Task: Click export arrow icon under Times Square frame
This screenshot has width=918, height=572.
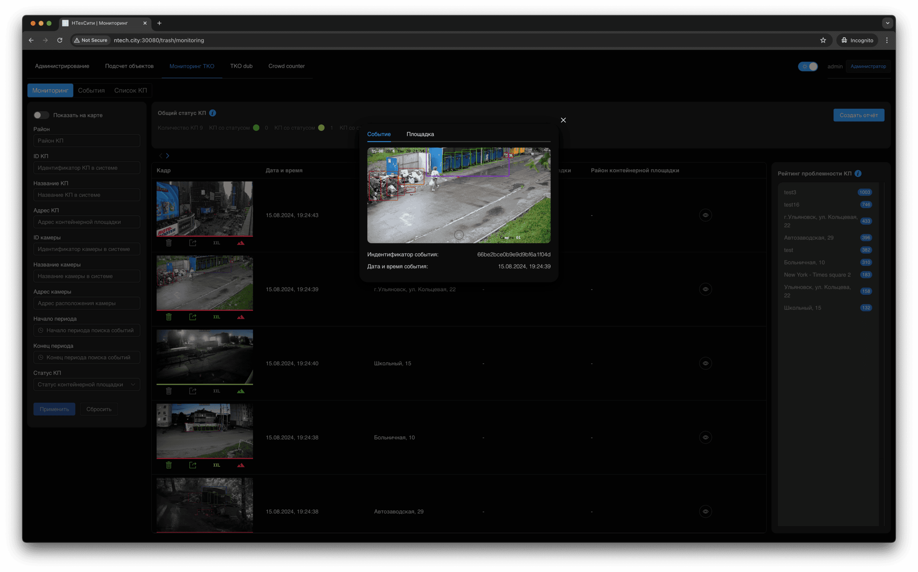Action: tap(193, 243)
